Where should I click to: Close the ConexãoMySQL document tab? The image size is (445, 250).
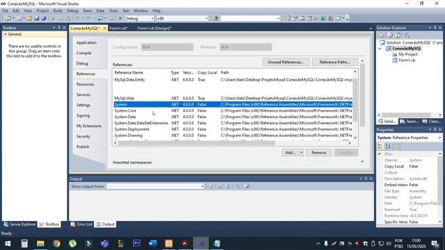tap(104, 28)
